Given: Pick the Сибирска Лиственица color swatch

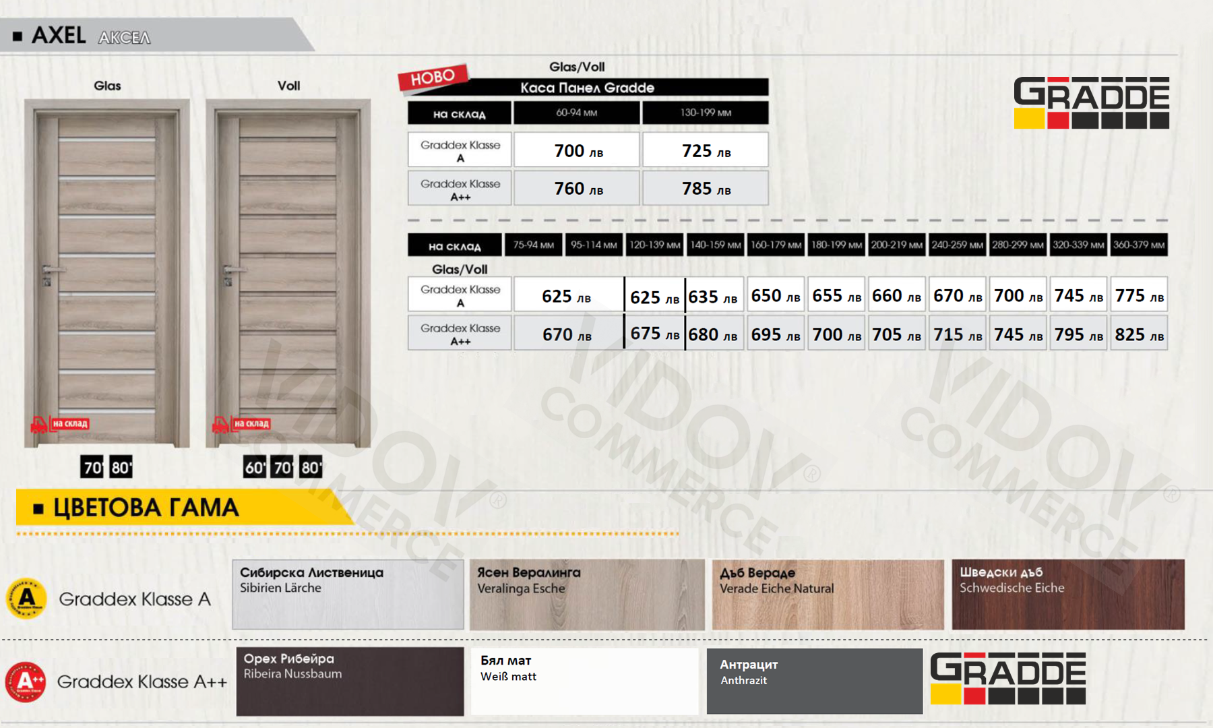Looking at the screenshot, I should click(348, 595).
